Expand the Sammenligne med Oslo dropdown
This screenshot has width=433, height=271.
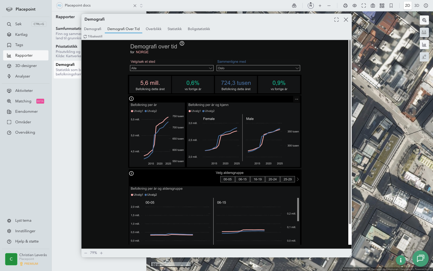click(x=258, y=68)
